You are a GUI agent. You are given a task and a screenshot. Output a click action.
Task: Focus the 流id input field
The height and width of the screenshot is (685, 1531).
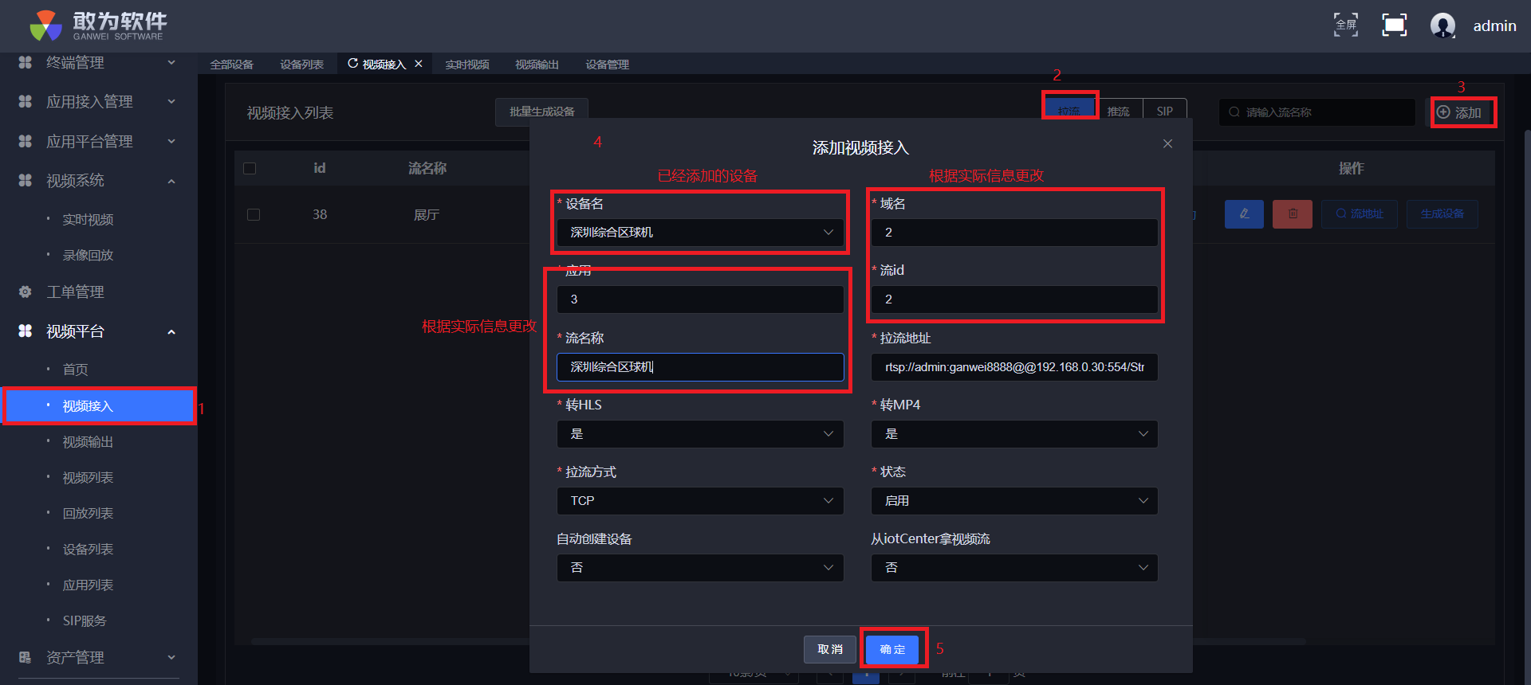[x=1014, y=299]
